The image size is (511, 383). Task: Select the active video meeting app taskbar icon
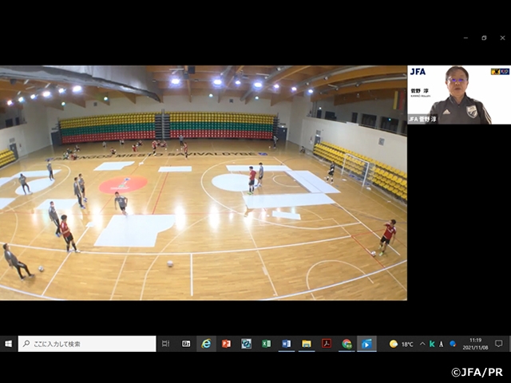click(366, 344)
